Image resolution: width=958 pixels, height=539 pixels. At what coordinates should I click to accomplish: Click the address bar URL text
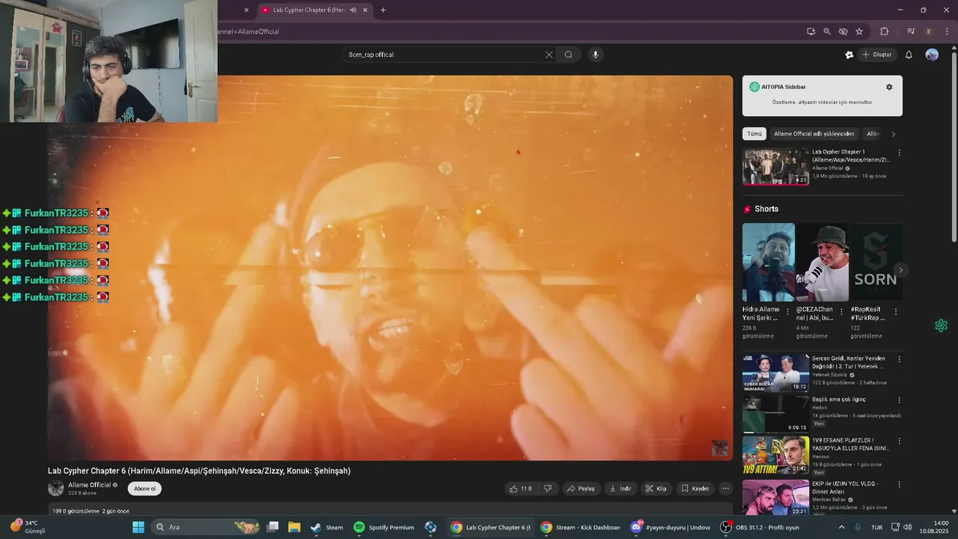pos(247,31)
